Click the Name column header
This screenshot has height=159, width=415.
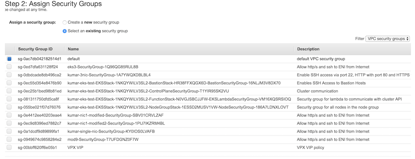pyautogui.click(x=73, y=49)
